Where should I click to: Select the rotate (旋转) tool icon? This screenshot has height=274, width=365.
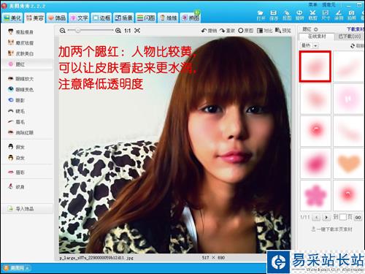pos(299,15)
